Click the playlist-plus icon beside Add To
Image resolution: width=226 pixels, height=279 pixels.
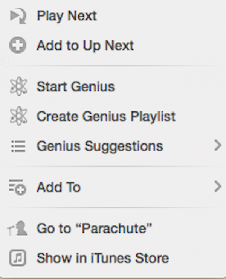[x=18, y=187]
